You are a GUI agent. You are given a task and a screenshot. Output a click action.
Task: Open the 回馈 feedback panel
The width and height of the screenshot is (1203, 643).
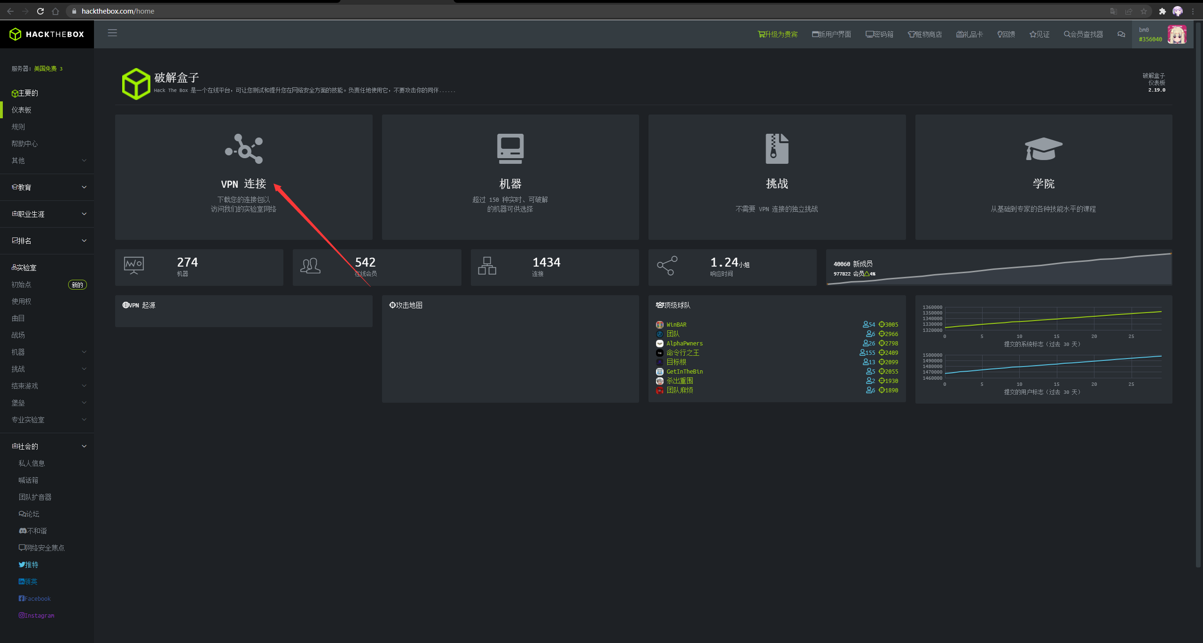[x=1005, y=34]
